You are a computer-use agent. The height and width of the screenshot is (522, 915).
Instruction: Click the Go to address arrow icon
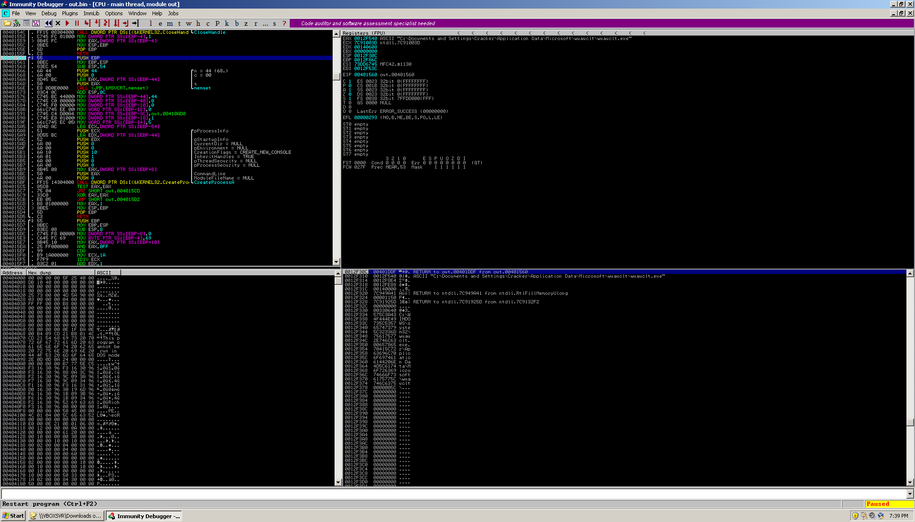[135, 23]
